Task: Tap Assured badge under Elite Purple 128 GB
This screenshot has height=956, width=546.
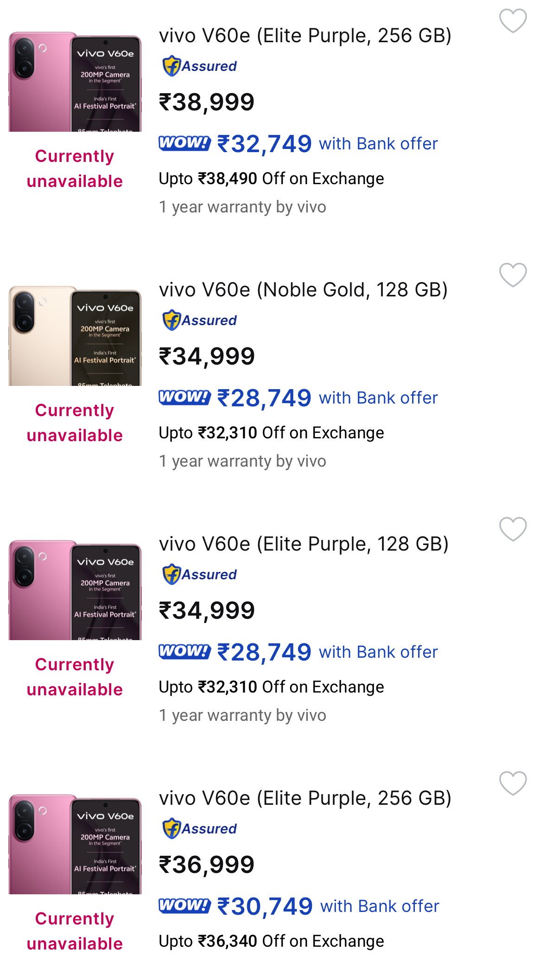Action: [x=199, y=574]
